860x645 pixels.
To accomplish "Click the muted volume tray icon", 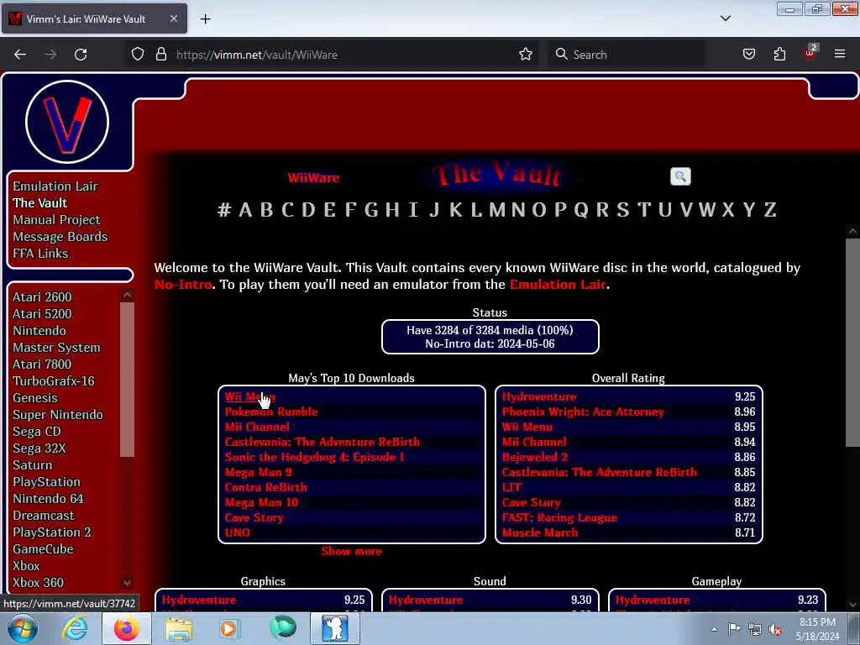I will 775,629.
